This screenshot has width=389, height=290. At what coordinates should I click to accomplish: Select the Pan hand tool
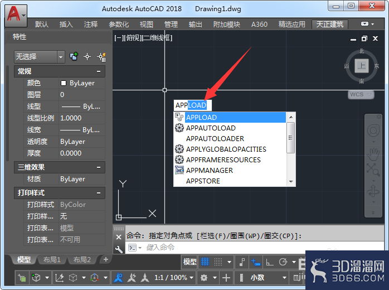[x=373, y=154]
